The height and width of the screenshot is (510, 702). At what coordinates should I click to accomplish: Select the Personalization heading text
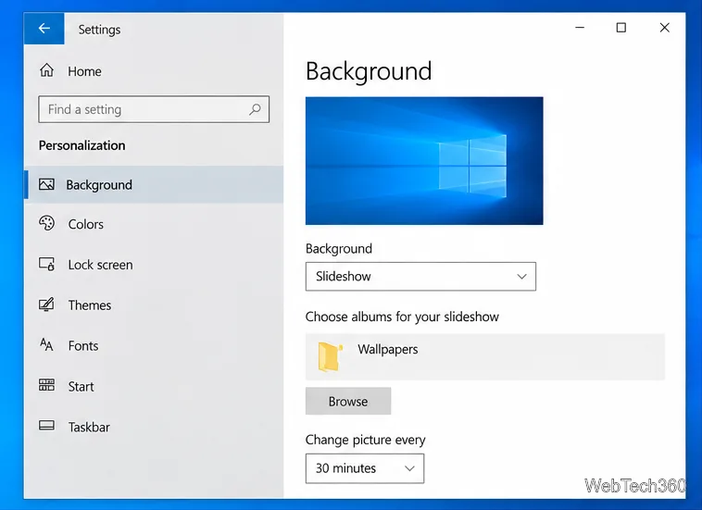[x=81, y=145]
